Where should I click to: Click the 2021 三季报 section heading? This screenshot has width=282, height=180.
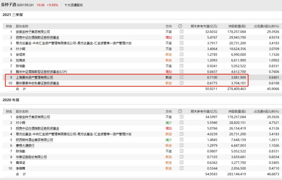point(13,15)
